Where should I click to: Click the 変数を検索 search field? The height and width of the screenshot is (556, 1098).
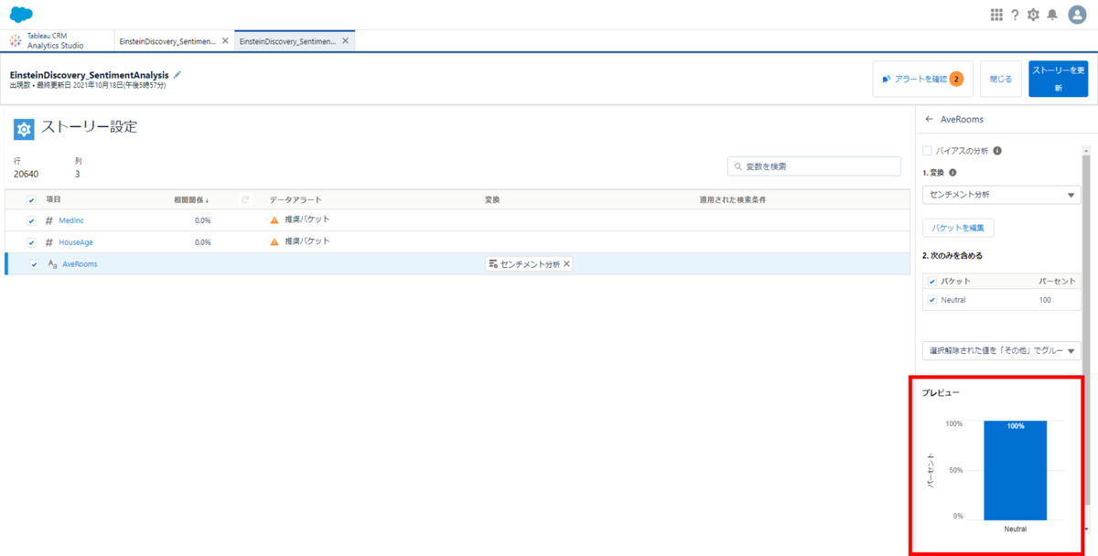click(814, 166)
